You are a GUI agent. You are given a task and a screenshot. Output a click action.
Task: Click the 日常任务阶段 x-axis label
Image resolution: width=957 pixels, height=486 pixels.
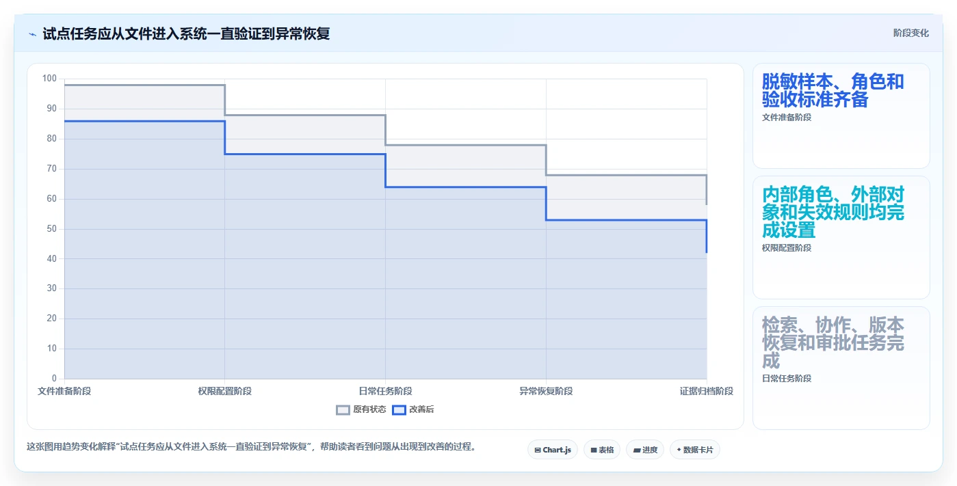tap(385, 391)
